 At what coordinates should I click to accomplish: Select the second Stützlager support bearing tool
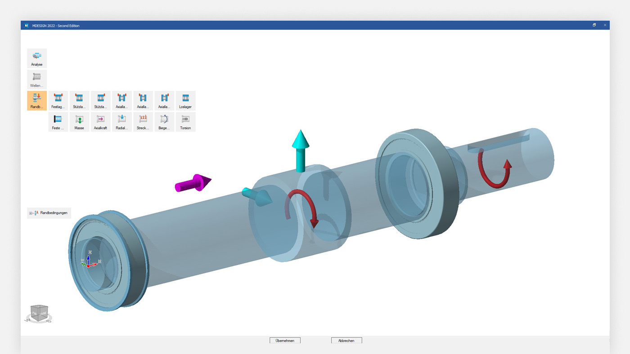[x=100, y=100]
